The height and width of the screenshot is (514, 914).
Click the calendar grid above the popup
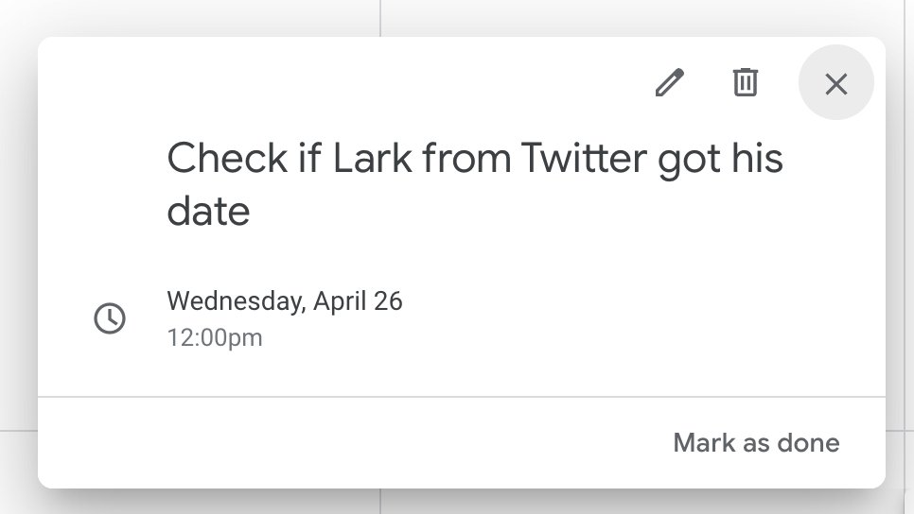pos(466,16)
